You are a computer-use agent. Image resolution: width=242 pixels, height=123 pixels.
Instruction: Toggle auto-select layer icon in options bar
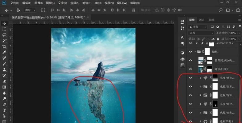click(x=19, y=10)
